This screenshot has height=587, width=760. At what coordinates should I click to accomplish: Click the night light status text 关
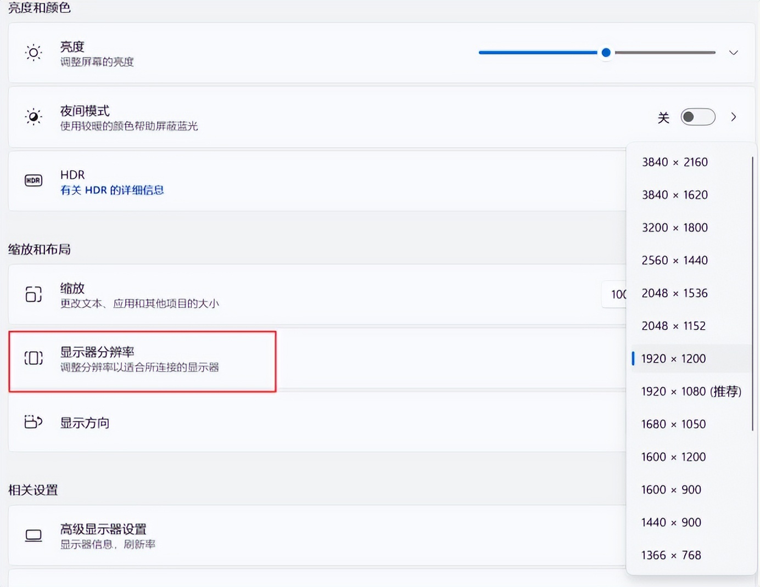coord(663,117)
